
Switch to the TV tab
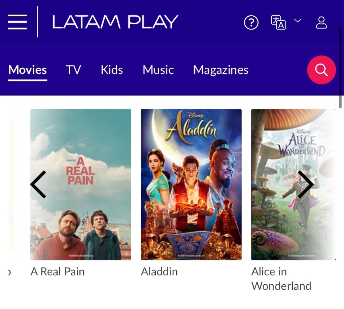pyautogui.click(x=73, y=70)
